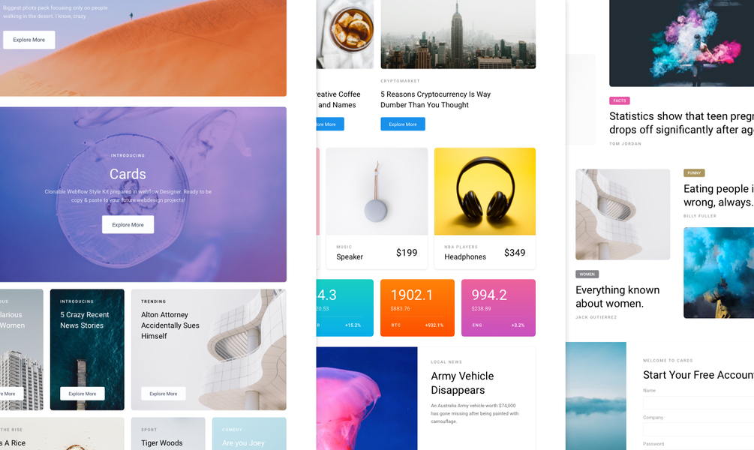
Task: Open the 5 Reasons Cryptocurrency article title
Action: coord(435,100)
